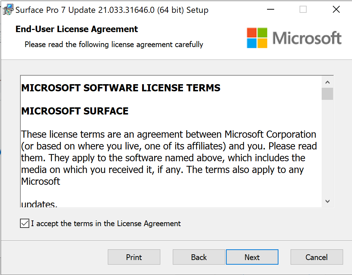Click the Microsoft wordmark text
Screen dimensions: 352x275
tap(307, 38)
